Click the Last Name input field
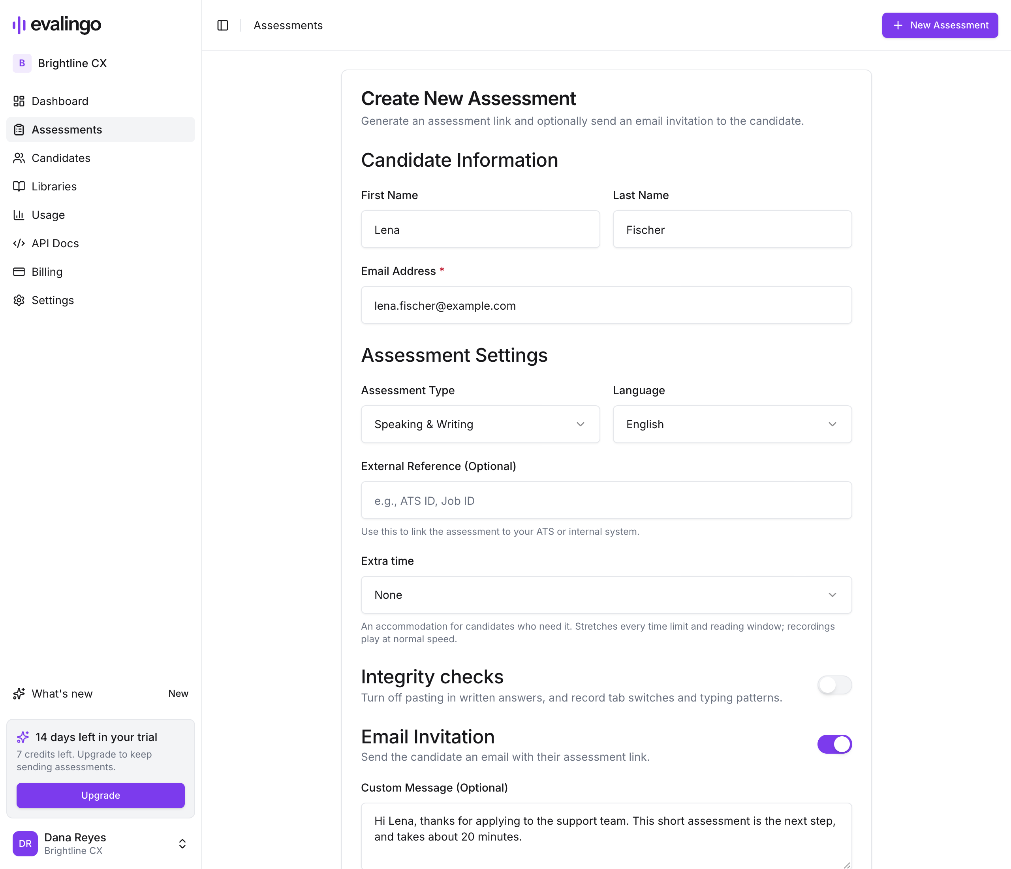This screenshot has height=869, width=1011. pyautogui.click(x=732, y=229)
